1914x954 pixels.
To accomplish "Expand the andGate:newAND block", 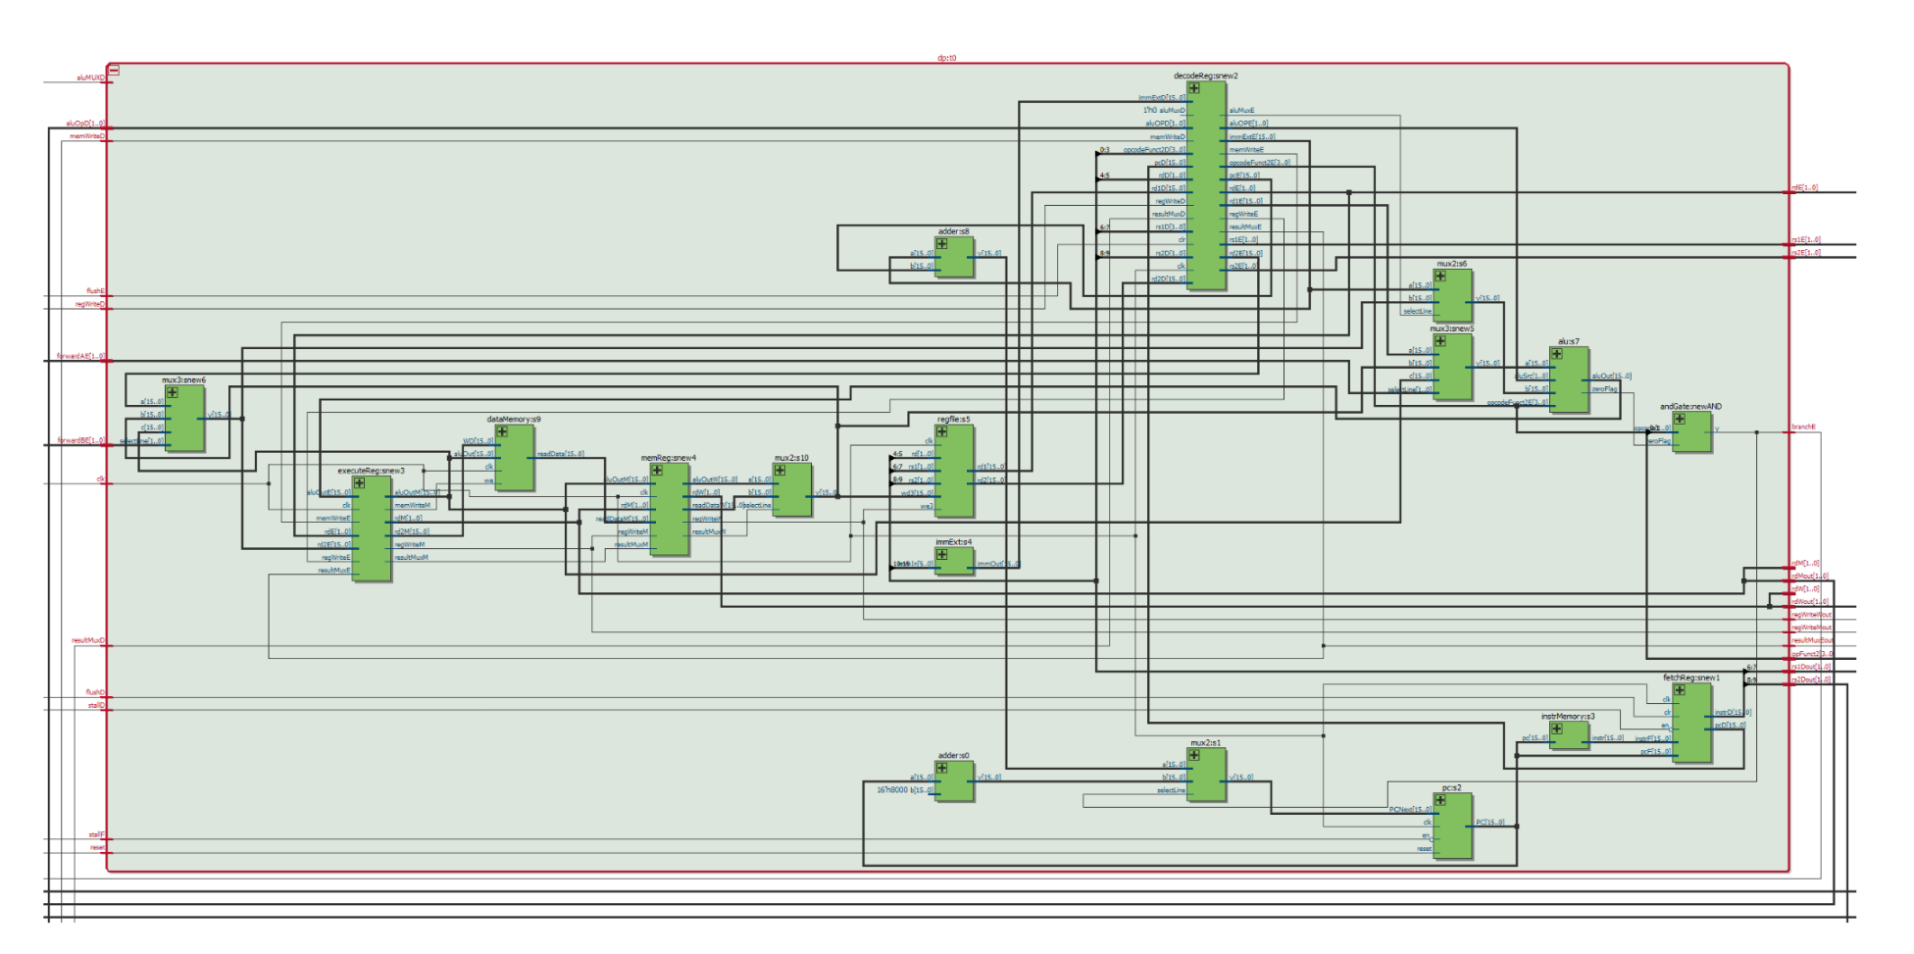I will (1680, 419).
